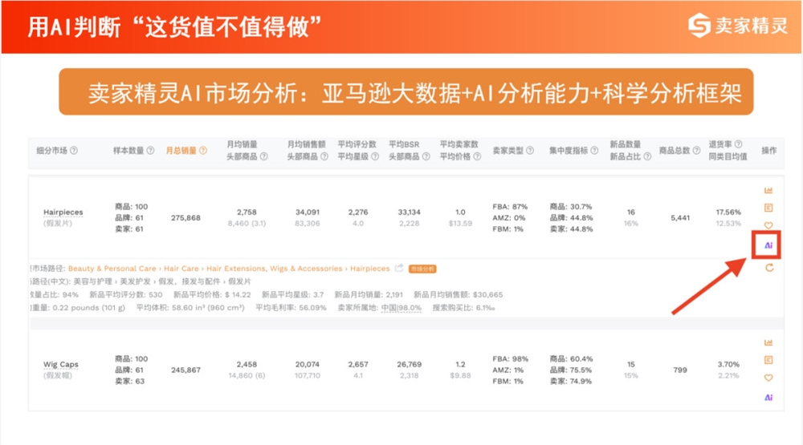Screen dimensions: 803x445
Task: Open the Hairpieces market link
Action: tap(63, 212)
